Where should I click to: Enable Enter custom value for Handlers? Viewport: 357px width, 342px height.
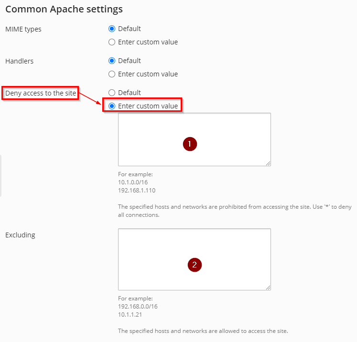[112, 74]
